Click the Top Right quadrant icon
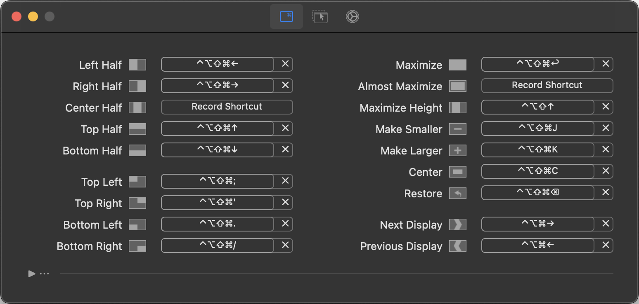Screen dimensions: 639x304 (x=137, y=203)
